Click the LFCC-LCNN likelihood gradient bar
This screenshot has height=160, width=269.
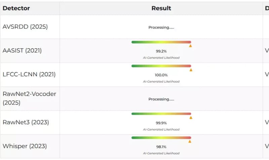click(161, 66)
